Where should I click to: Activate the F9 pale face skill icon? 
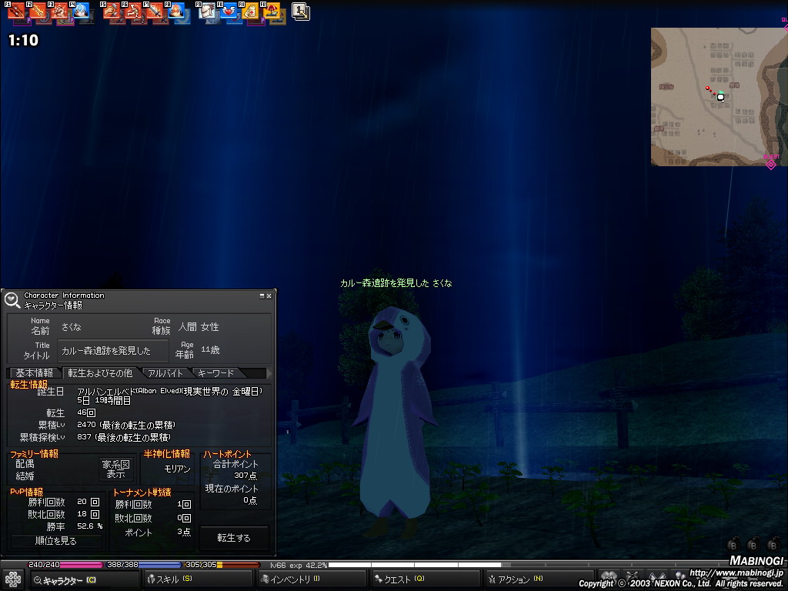[x=206, y=11]
